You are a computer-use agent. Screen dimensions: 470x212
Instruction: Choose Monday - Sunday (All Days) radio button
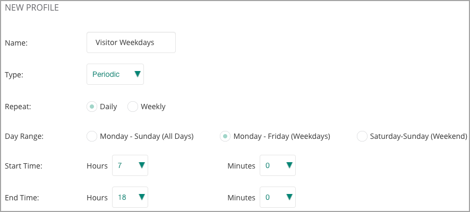[92, 136]
